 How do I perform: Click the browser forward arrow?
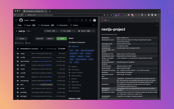(x=18, y=15)
